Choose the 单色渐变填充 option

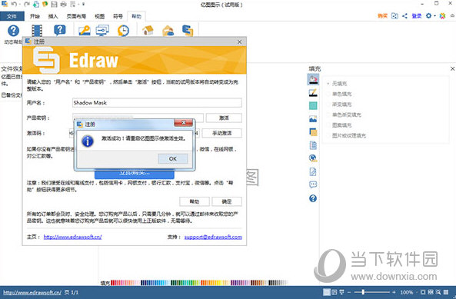point(344,115)
